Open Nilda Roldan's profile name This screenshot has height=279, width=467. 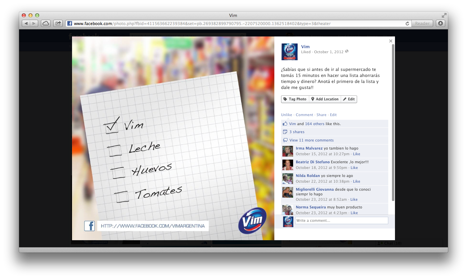tap(308, 176)
